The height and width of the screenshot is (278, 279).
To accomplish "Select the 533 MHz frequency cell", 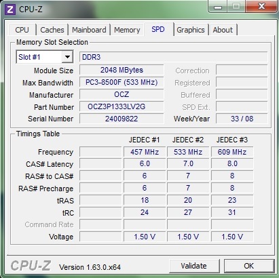I will click(188, 152).
